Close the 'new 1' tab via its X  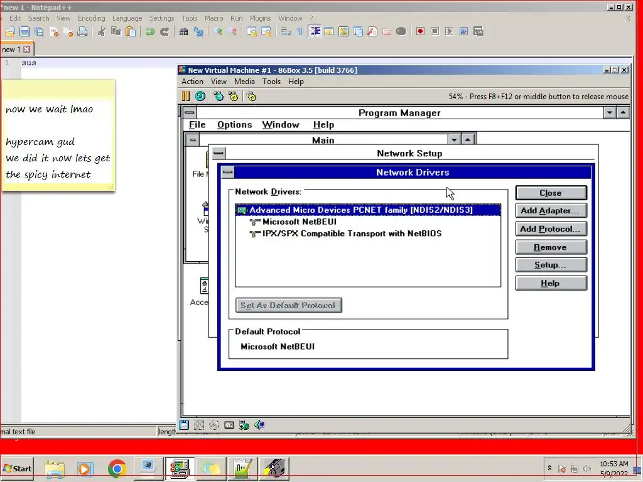[x=26, y=49]
